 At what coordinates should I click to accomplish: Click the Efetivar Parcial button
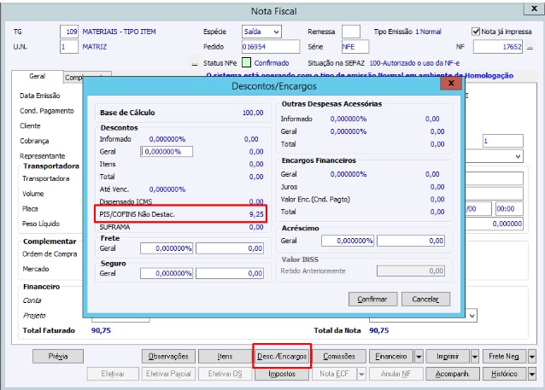coord(168,374)
